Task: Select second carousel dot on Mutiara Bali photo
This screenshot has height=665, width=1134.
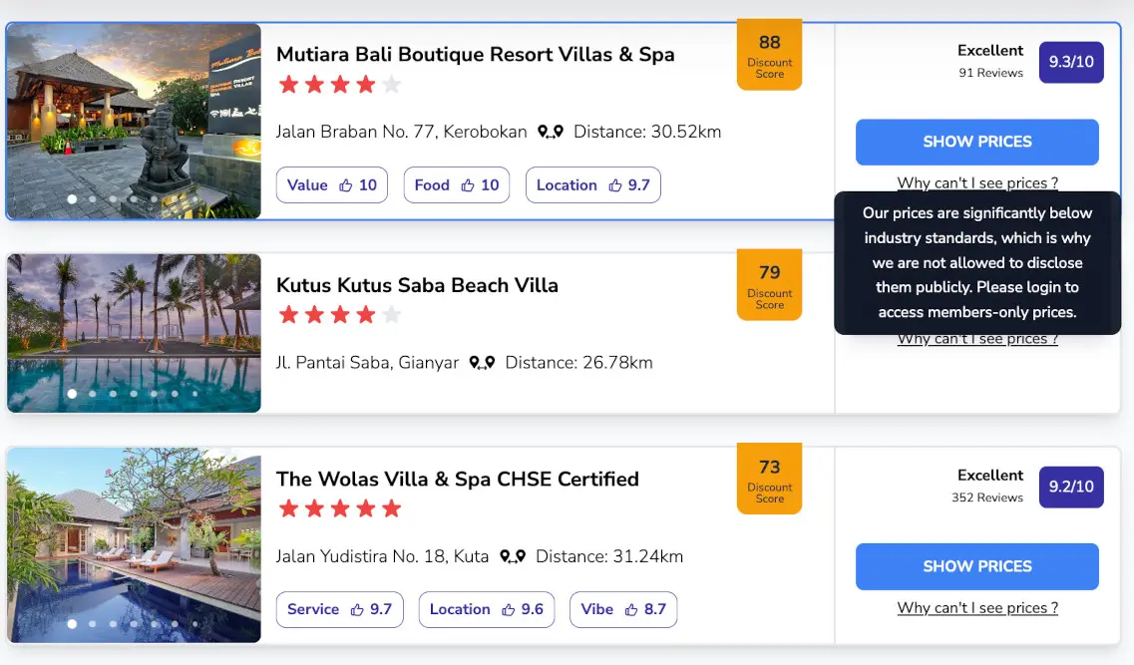Action: click(x=93, y=199)
